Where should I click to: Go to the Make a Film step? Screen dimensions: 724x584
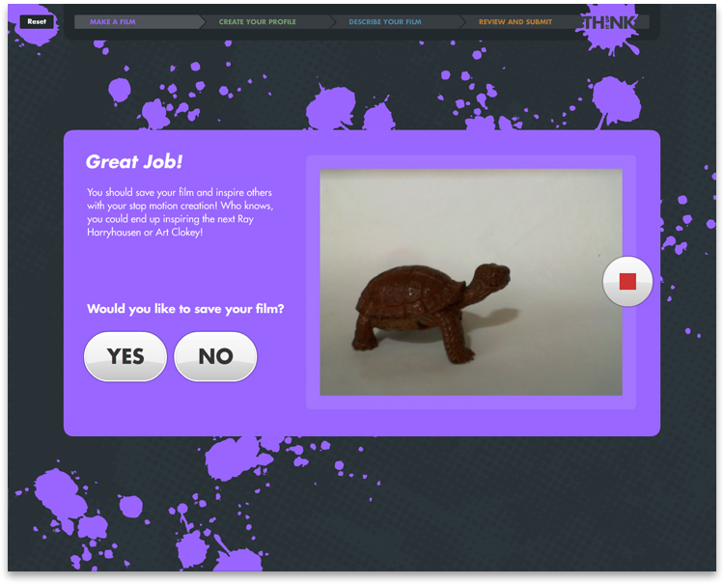tap(138, 21)
